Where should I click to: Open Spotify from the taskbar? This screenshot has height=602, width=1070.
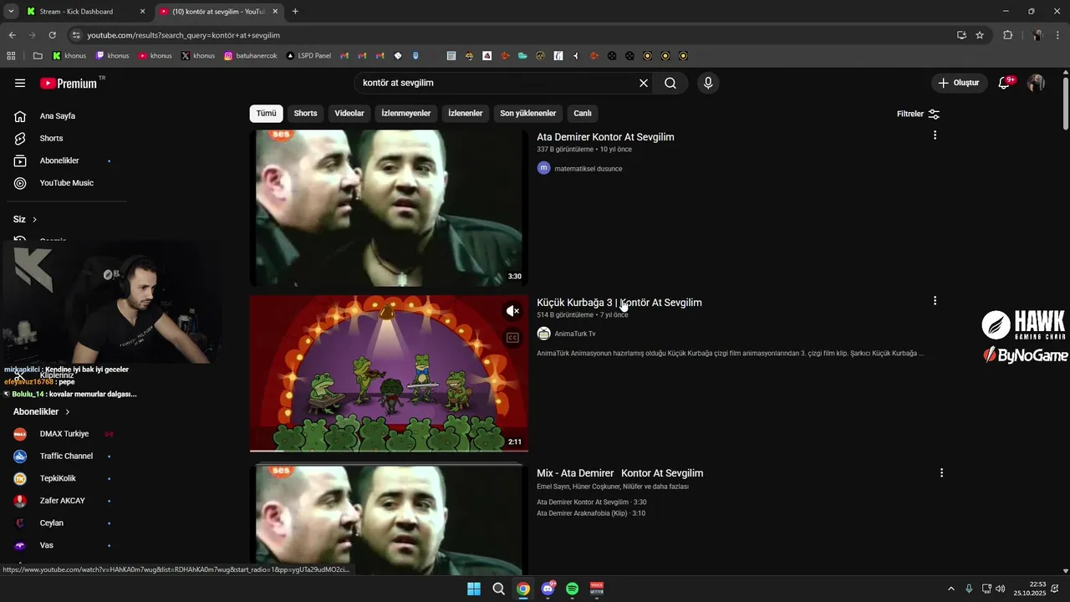coord(572,589)
